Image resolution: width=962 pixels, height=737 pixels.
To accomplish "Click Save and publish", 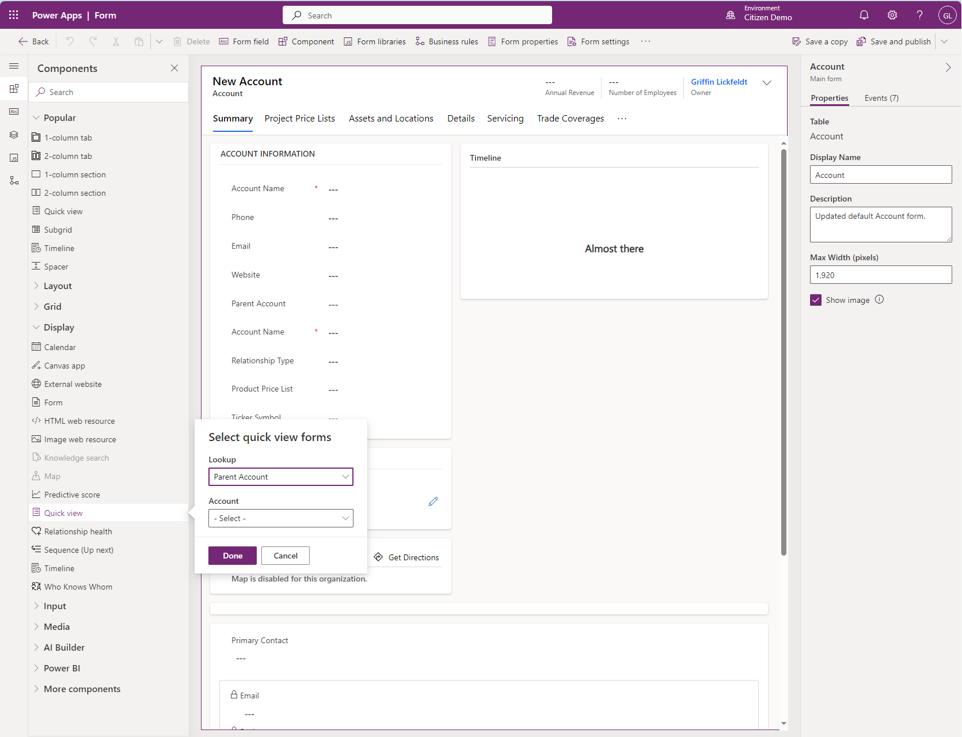I will coord(893,41).
